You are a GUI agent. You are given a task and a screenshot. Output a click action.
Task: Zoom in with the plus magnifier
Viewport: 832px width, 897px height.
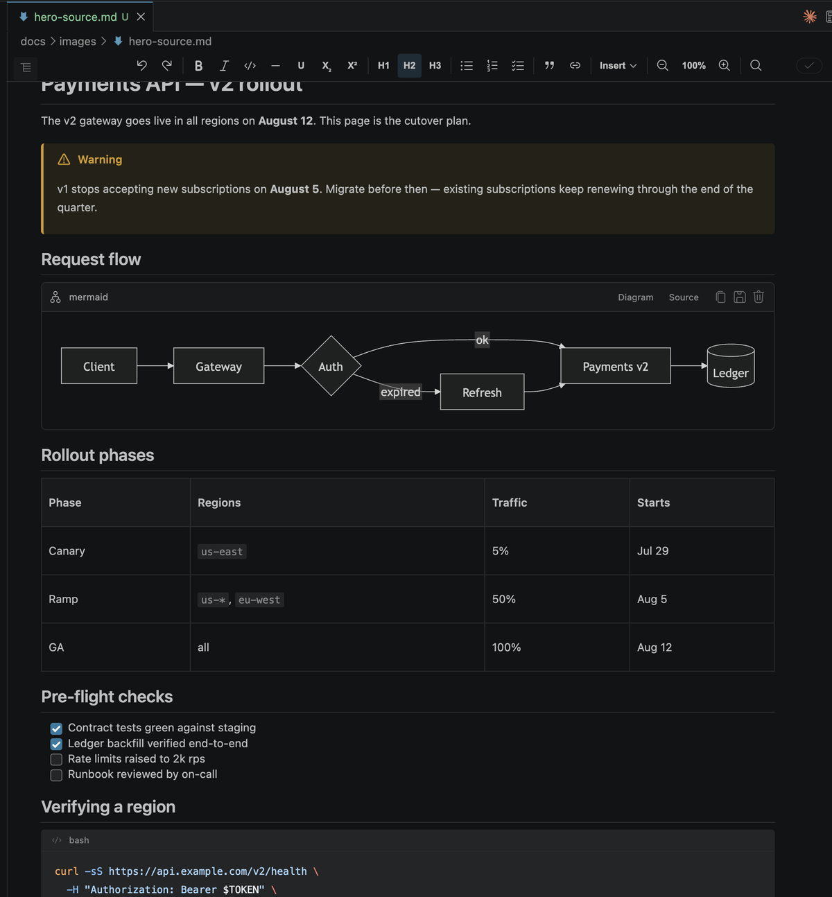(724, 65)
